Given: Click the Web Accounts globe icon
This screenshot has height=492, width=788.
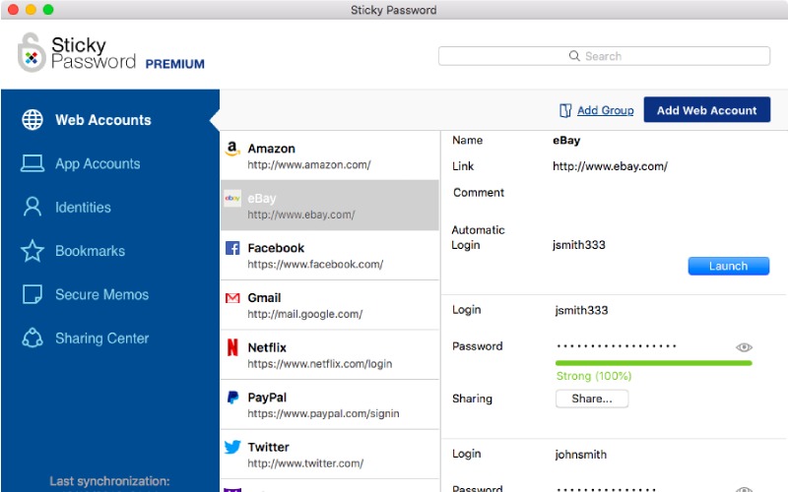Looking at the screenshot, I should tap(33, 119).
